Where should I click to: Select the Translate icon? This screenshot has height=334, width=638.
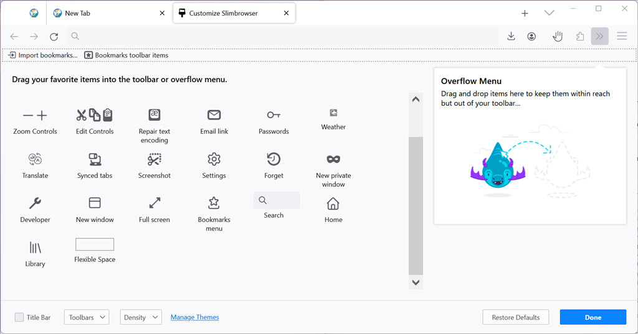pos(35,159)
